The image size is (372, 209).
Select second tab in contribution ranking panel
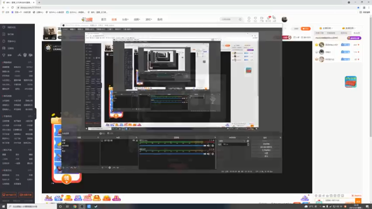pyautogui.click(x=331, y=33)
